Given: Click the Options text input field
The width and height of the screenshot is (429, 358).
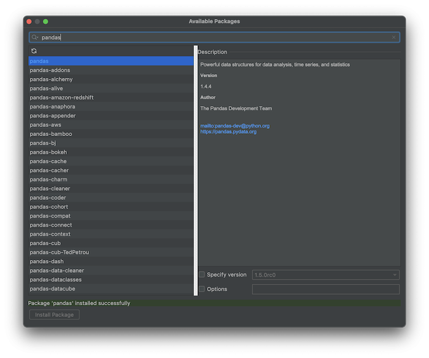Looking at the screenshot, I should coord(325,289).
